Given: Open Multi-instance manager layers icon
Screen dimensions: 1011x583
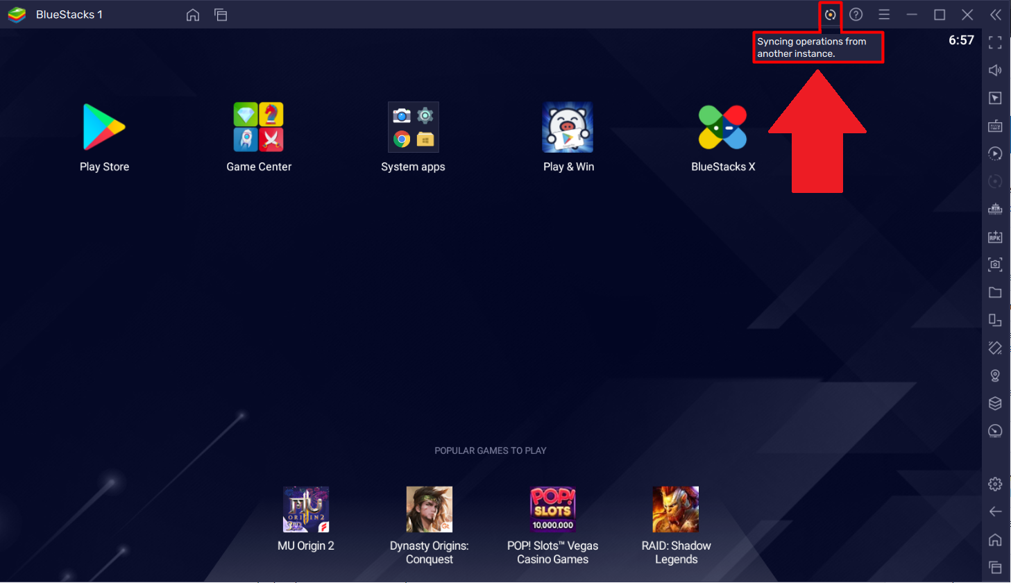Looking at the screenshot, I should (x=995, y=403).
